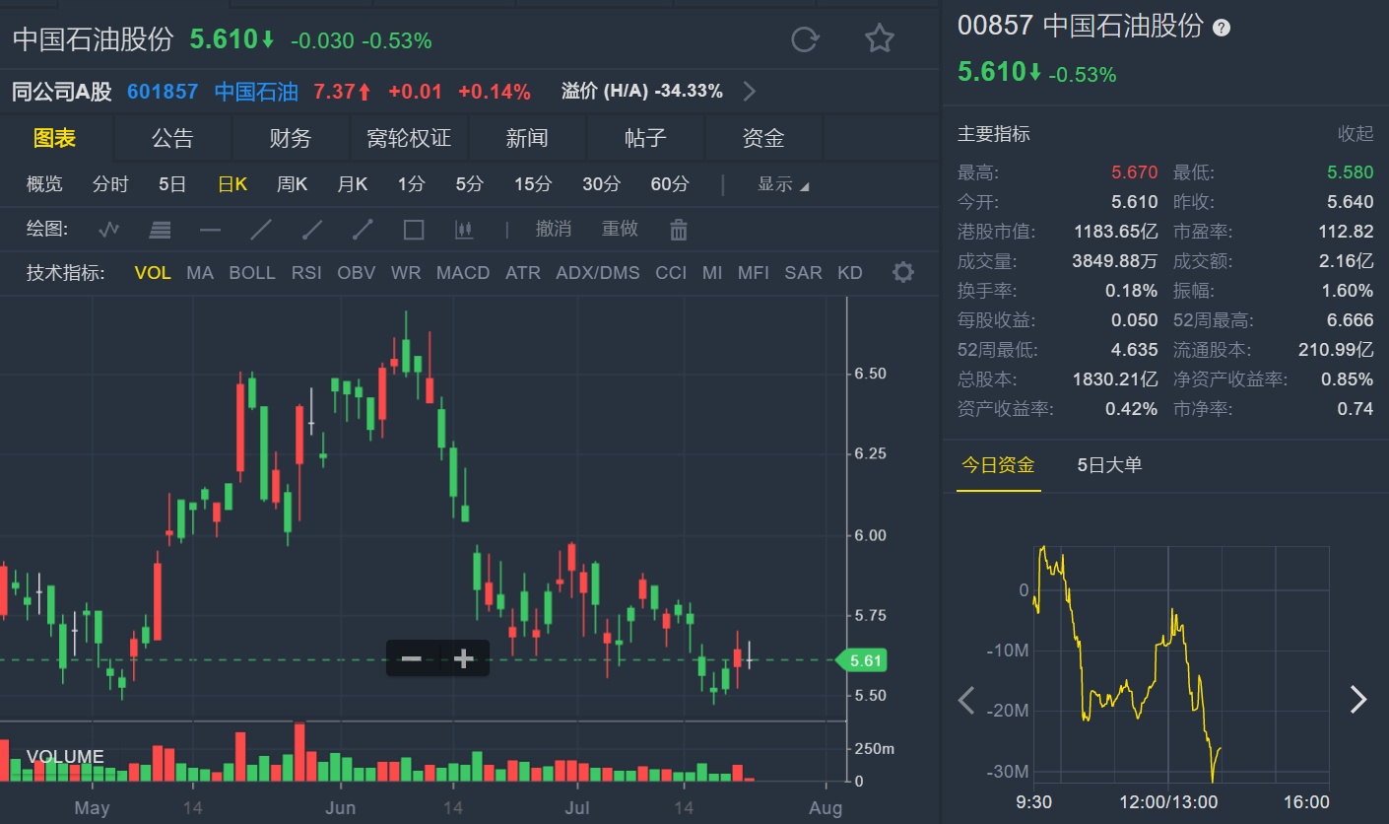
Task: Click the 撤消 undo button
Action: [554, 229]
